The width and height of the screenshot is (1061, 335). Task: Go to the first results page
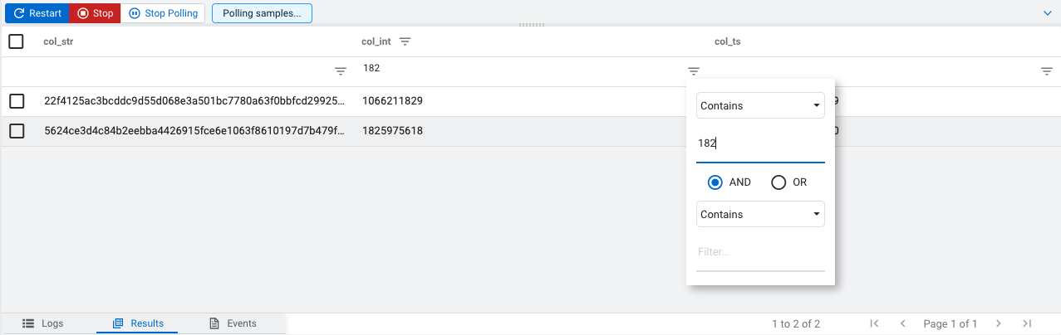(874, 323)
